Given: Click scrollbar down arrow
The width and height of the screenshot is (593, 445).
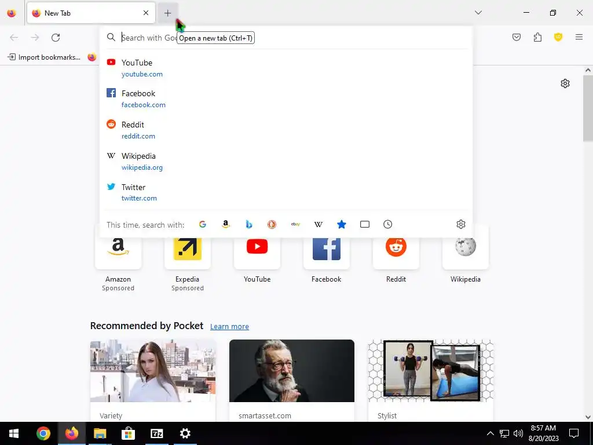Looking at the screenshot, I should click(588, 417).
